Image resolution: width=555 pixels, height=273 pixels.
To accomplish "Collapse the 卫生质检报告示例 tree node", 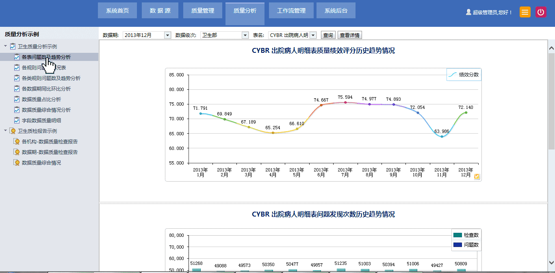I will pos(5,131).
